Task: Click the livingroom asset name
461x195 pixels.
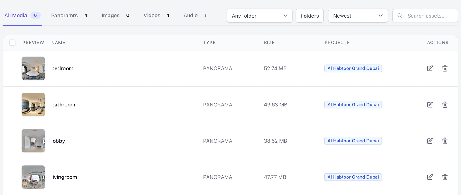Action: pyautogui.click(x=64, y=177)
